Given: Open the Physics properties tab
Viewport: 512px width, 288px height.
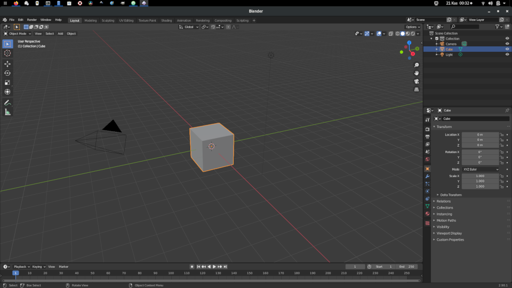Looking at the screenshot, I should pyautogui.click(x=427, y=191).
